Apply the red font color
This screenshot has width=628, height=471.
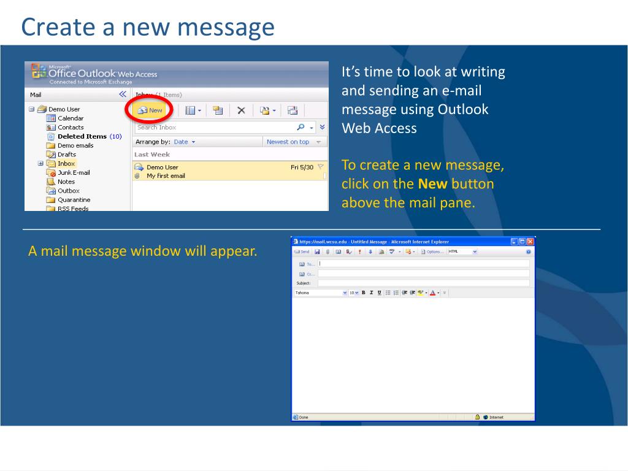tap(432, 293)
